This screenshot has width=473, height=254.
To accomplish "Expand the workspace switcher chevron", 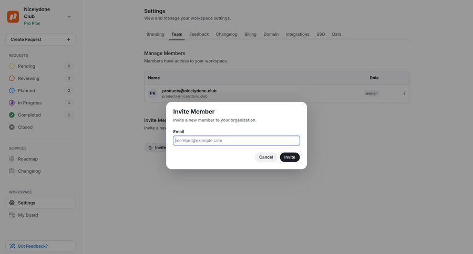I will 69,17.
